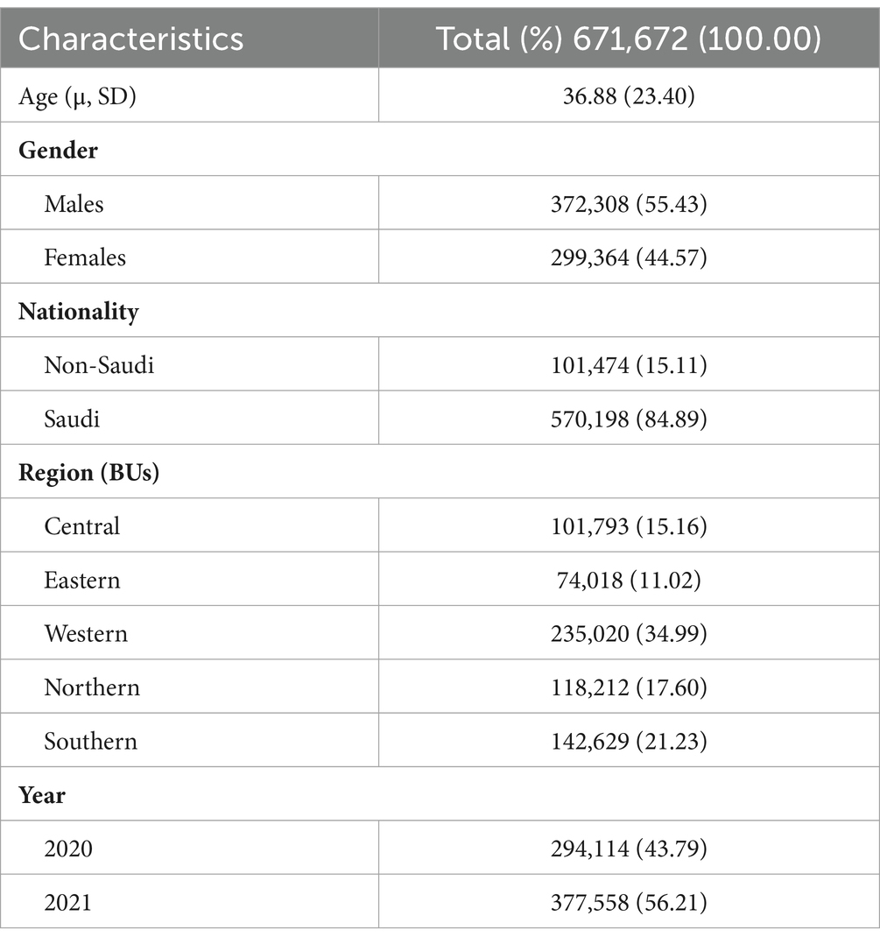Click the 377,558 (56.21) value for 2021

629,902
